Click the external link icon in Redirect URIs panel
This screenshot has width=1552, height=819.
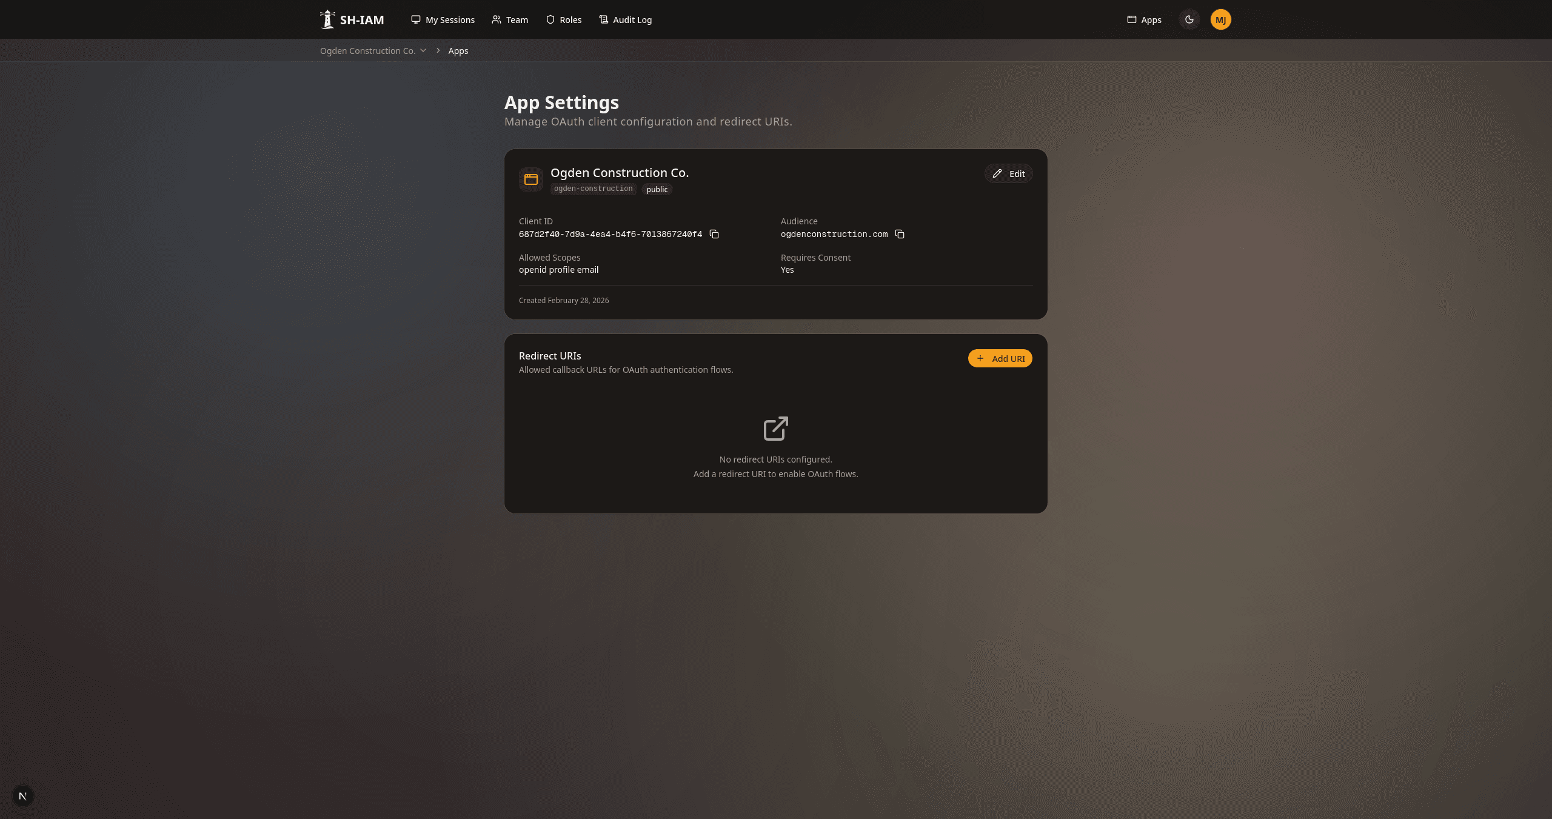point(775,428)
